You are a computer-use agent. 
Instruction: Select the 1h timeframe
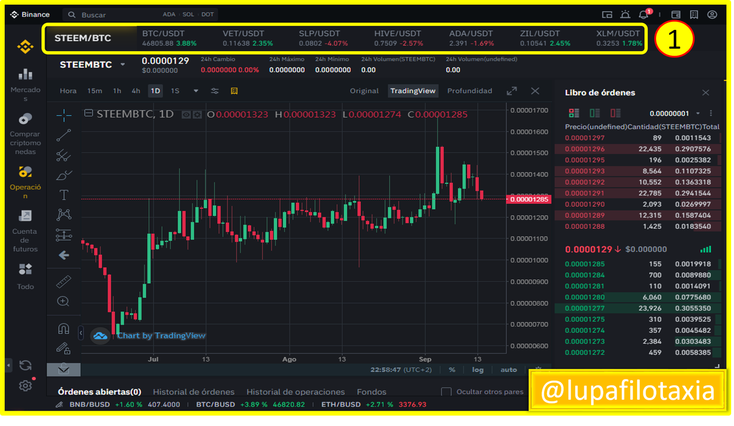117,91
